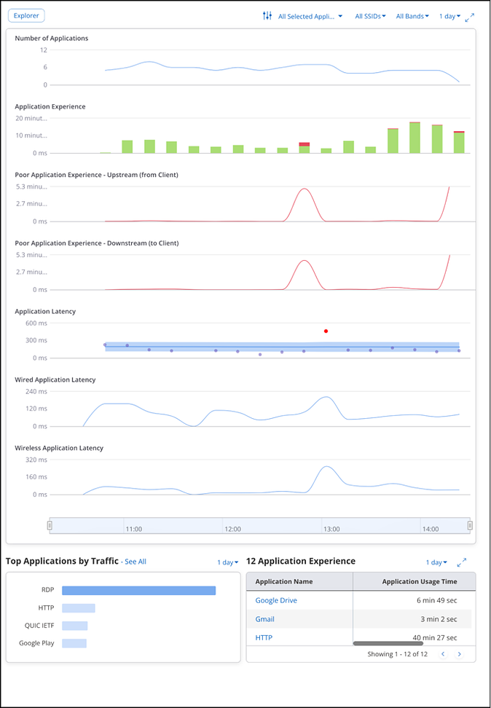The height and width of the screenshot is (708, 491).
Task: Open the All Bands dropdown
Action: tap(412, 16)
